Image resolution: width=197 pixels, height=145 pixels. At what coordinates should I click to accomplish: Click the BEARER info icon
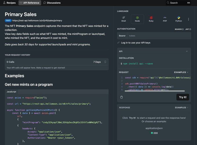coord(183,29)
